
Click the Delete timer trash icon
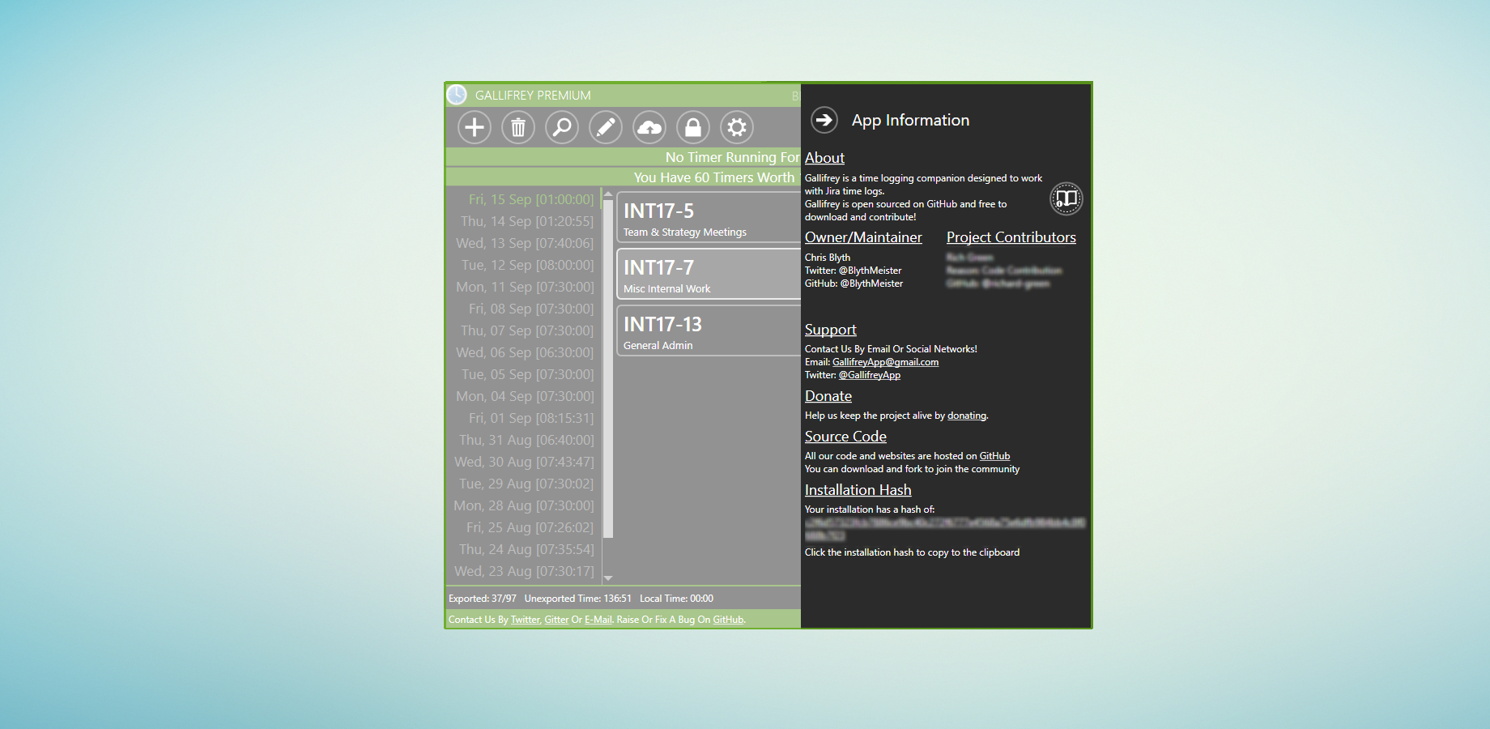point(518,127)
